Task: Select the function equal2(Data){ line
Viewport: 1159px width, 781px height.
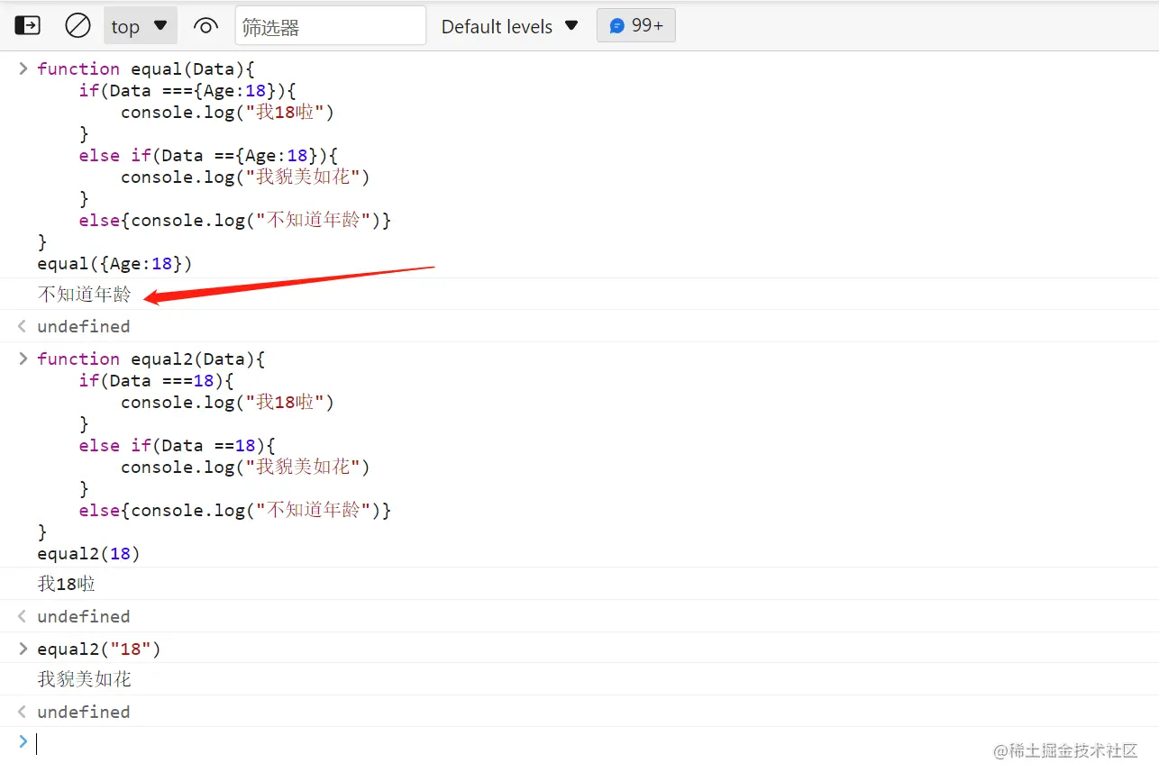Action: pyautogui.click(x=151, y=359)
